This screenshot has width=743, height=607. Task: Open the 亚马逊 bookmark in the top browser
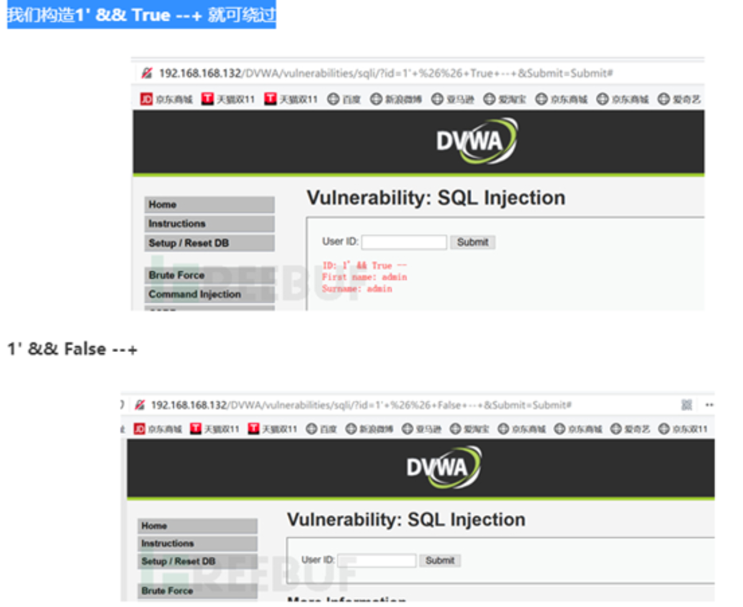[453, 99]
